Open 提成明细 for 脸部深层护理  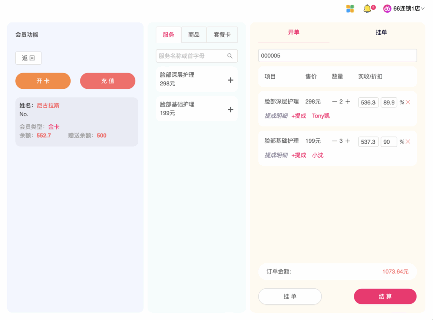(x=276, y=116)
